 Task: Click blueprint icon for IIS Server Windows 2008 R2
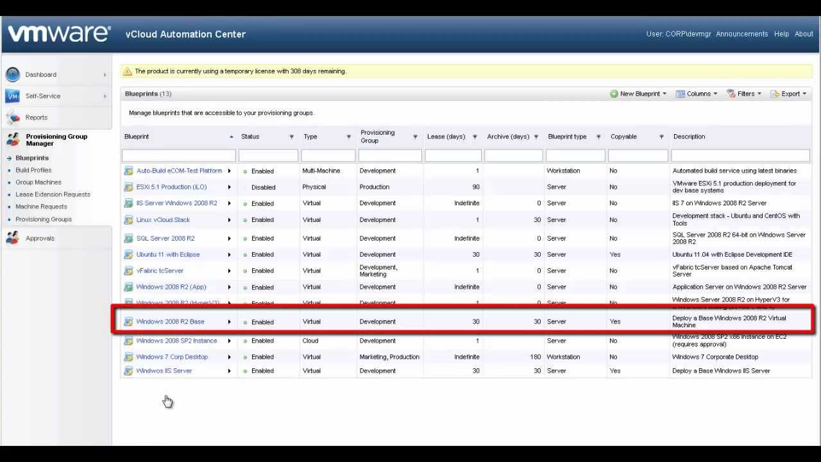(x=129, y=203)
